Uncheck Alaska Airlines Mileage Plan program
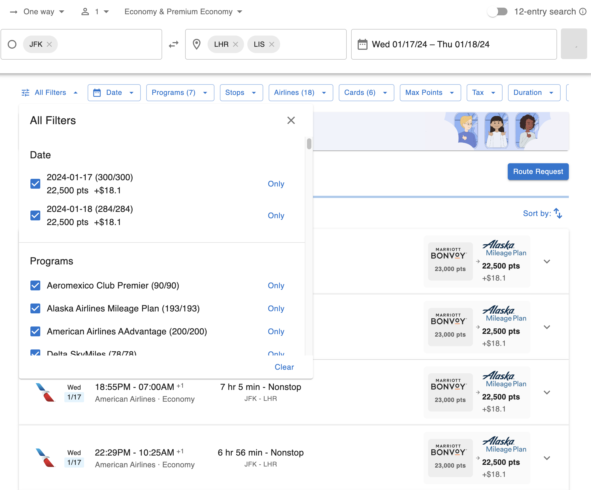Viewport: 591px width, 490px height. [x=35, y=308]
